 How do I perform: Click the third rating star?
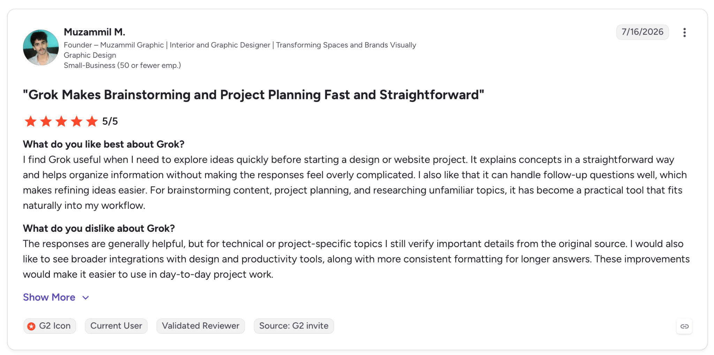pyautogui.click(x=61, y=121)
